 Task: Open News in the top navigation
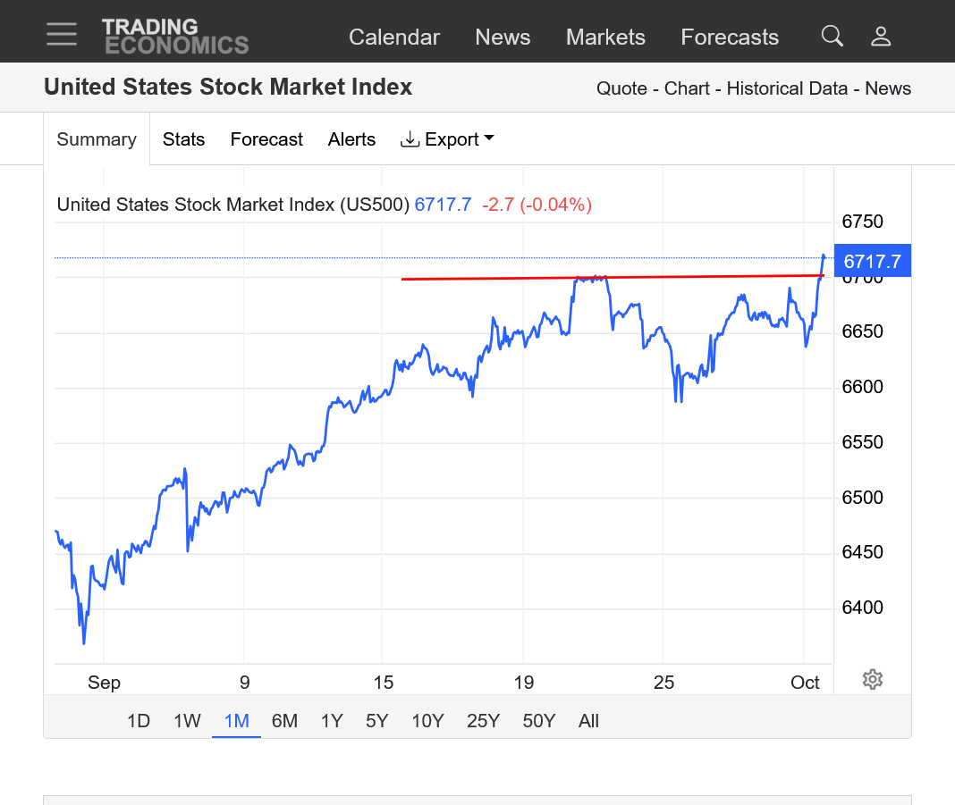click(503, 37)
